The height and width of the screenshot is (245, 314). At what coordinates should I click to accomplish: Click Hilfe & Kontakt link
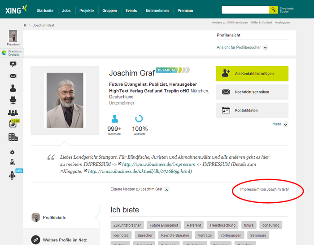click(262, 22)
